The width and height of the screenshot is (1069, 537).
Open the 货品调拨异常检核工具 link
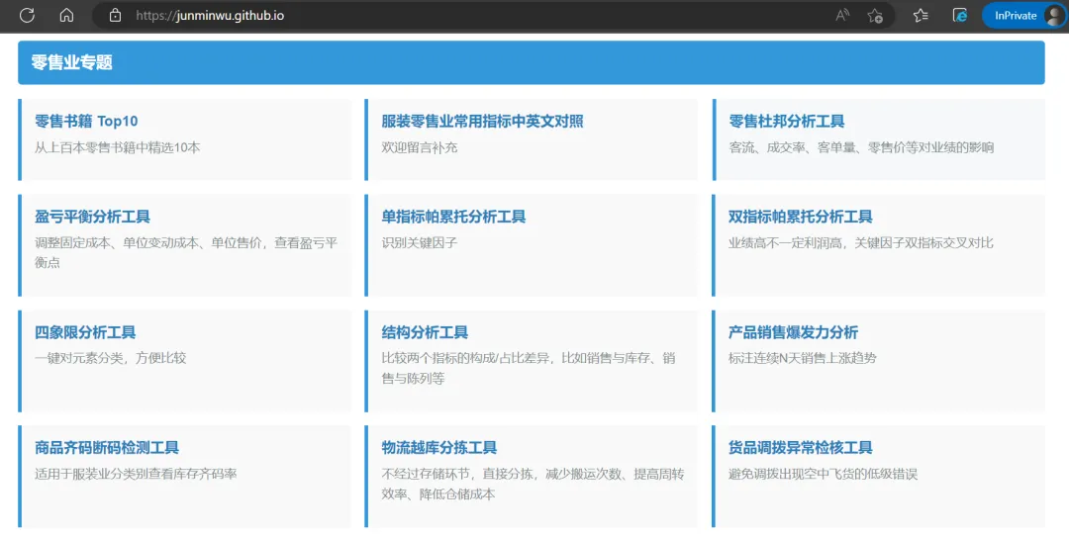pyautogui.click(x=801, y=448)
